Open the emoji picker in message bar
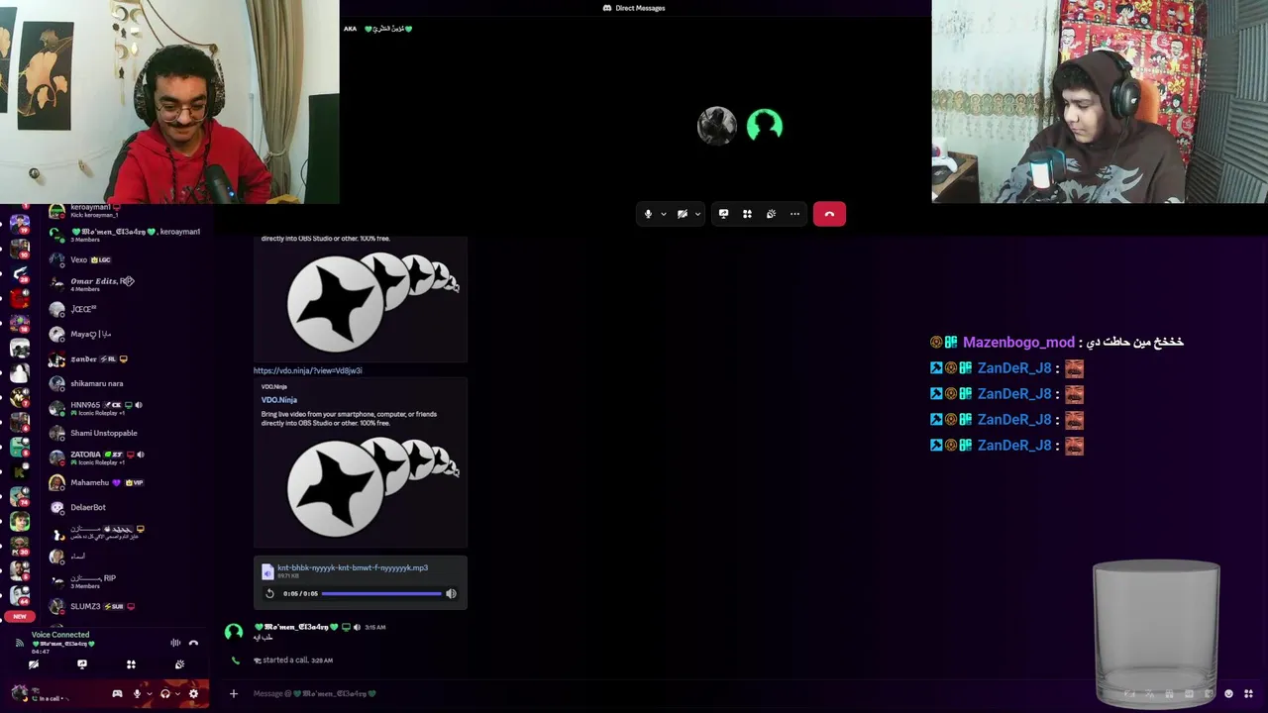The height and width of the screenshot is (713, 1268). point(1228,693)
